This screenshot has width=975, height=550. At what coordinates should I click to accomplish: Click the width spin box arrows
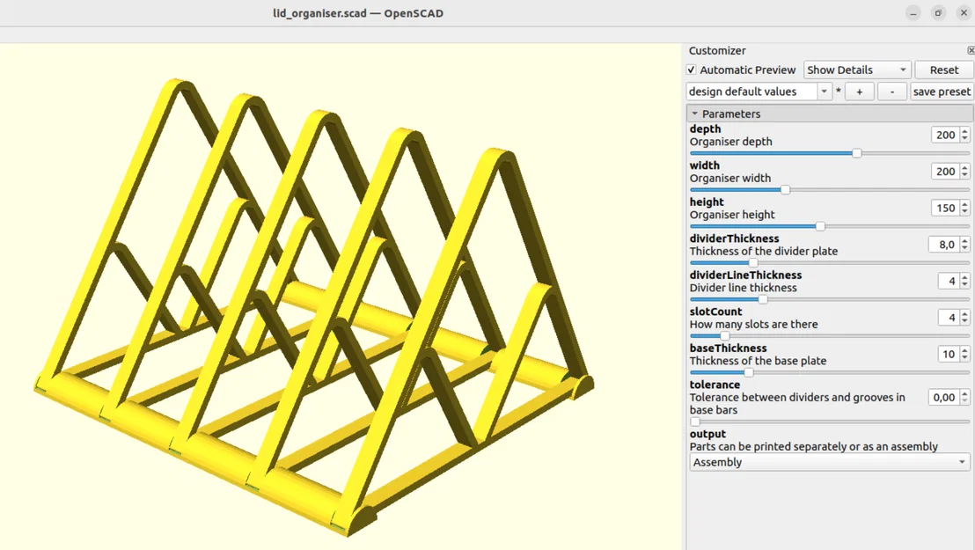tap(965, 172)
